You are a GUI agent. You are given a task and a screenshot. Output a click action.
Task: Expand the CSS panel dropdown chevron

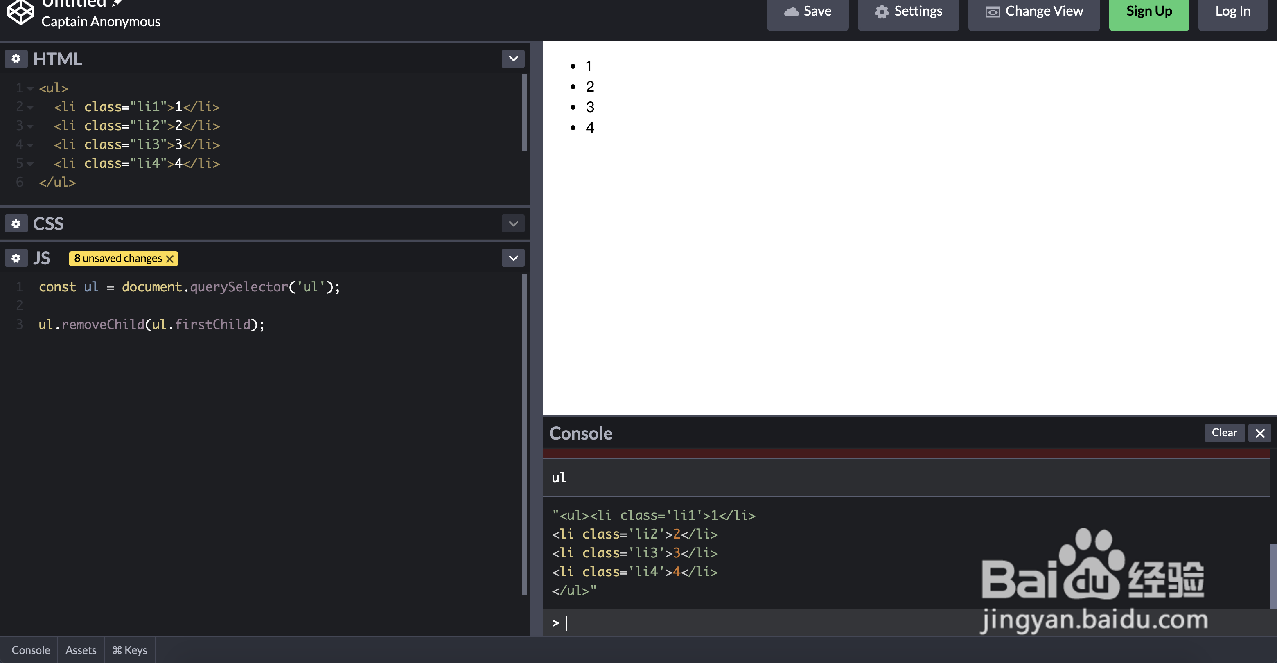[x=513, y=224]
